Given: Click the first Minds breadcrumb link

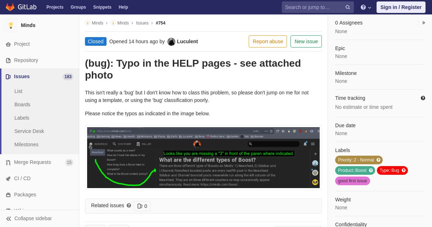Looking at the screenshot, I should 98,23.
